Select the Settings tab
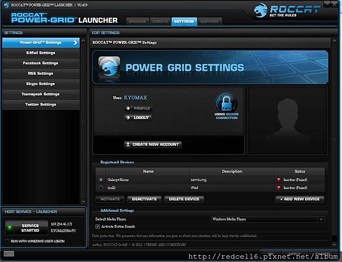The height and width of the screenshot is (262, 342). [x=184, y=22]
